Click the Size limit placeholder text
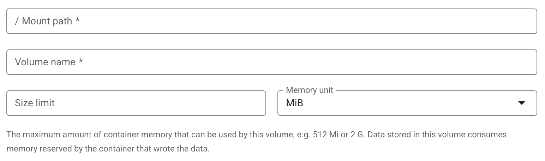This screenshot has height=161, width=545. (x=35, y=103)
